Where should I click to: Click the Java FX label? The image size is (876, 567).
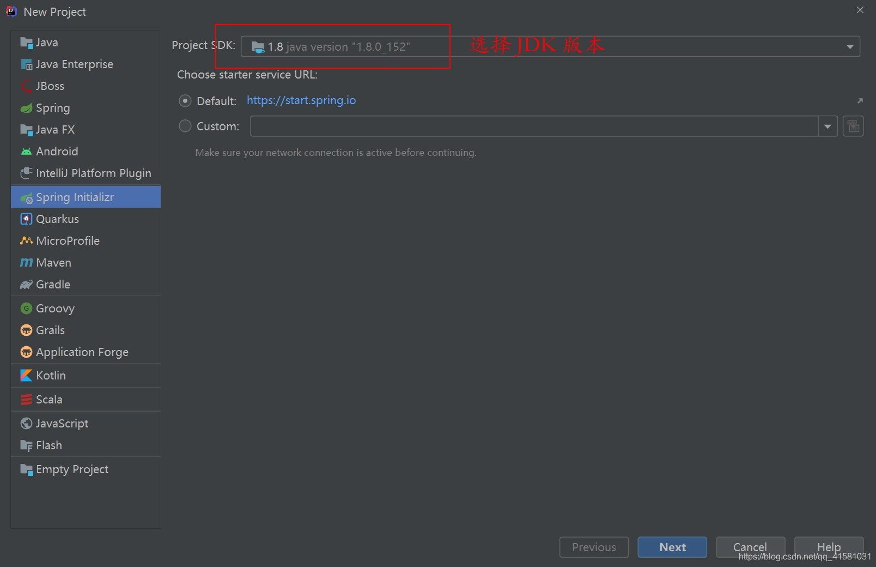tap(55, 130)
